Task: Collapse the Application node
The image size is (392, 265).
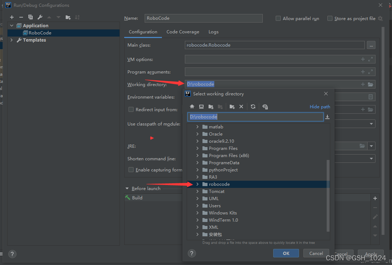Action: coord(12,26)
